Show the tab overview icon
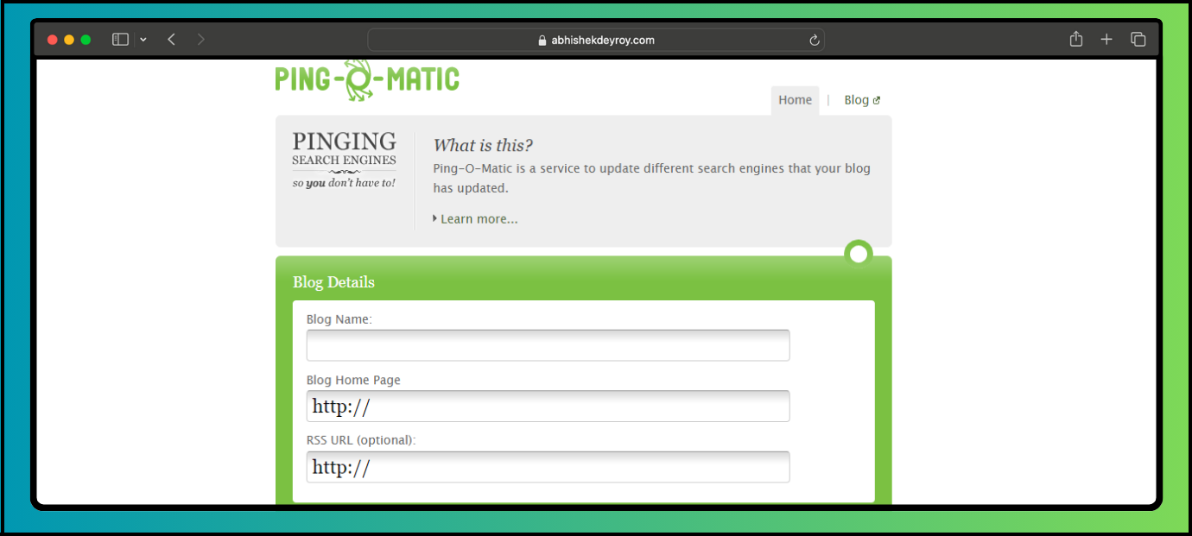The height and width of the screenshot is (536, 1192). 1138,40
